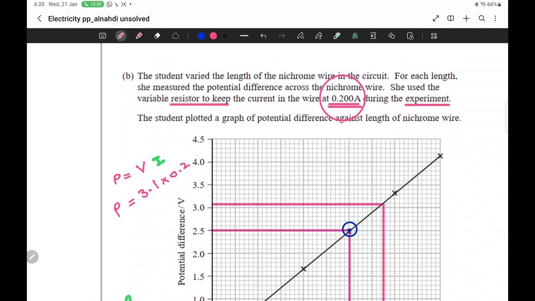Tap the green 16:36 call indicator
This screenshot has height=301, width=535.
pyautogui.click(x=93, y=4)
